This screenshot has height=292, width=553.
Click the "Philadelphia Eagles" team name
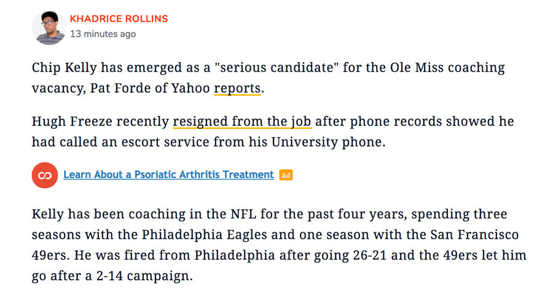pos(205,235)
